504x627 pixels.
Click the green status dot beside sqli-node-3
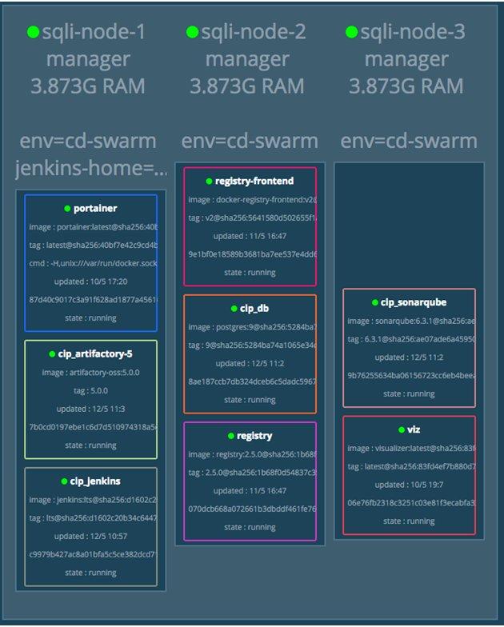tap(351, 32)
